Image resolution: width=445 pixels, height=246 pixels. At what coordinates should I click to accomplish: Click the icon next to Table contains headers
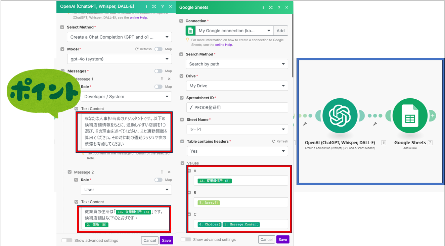point(182,141)
